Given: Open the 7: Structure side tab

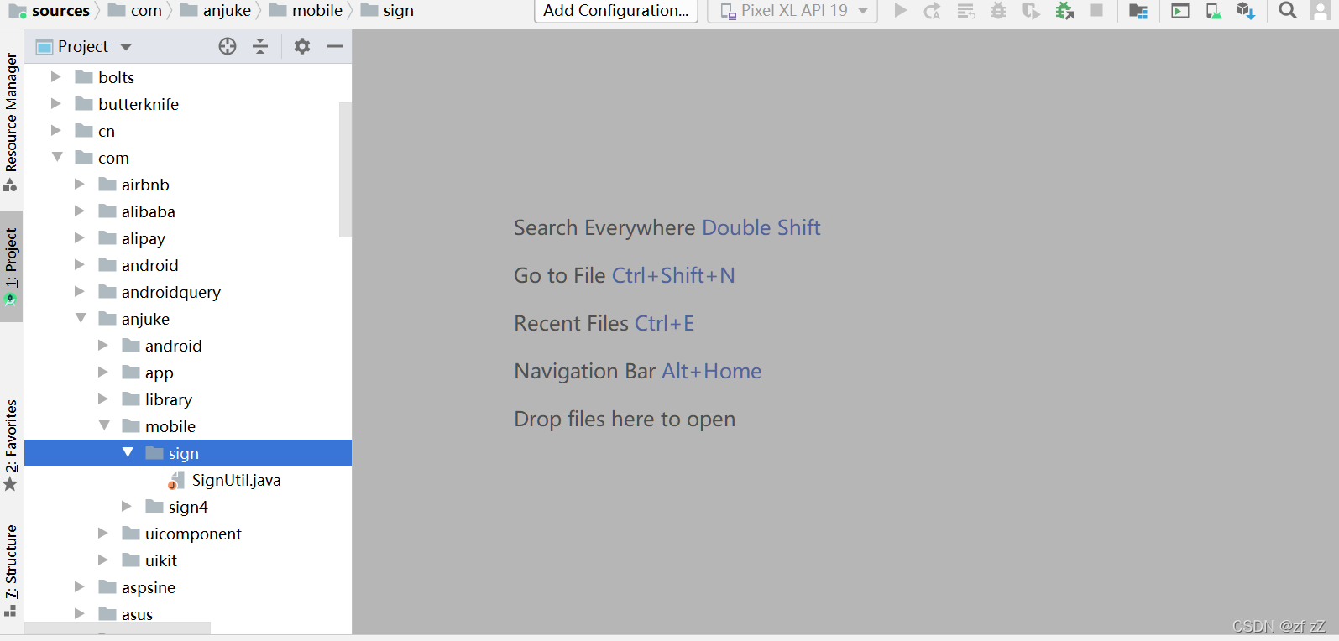Looking at the screenshot, I should point(11,571).
